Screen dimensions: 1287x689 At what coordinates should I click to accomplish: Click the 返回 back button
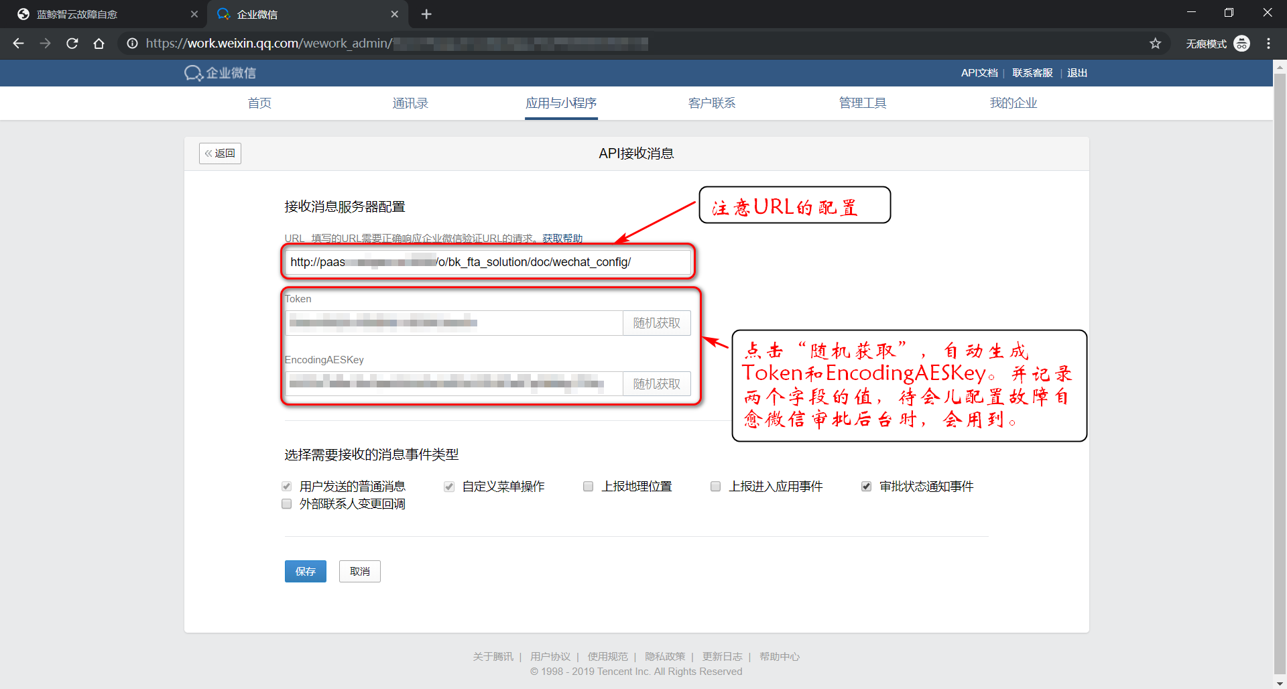pyautogui.click(x=220, y=153)
